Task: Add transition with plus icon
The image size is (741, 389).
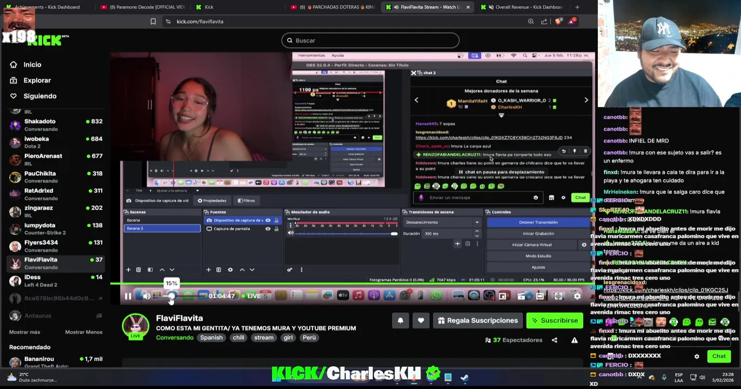Action: pyautogui.click(x=457, y=244)
